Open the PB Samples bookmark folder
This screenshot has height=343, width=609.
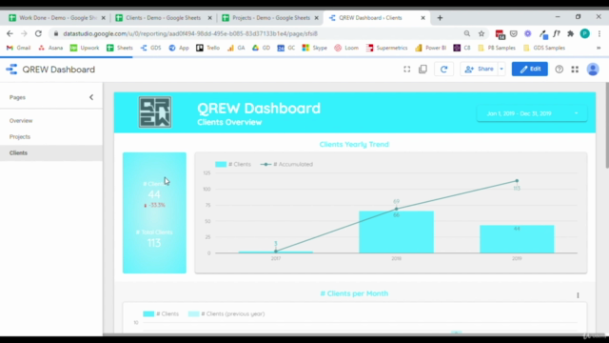pyautogui.click(x=497, y=48)
